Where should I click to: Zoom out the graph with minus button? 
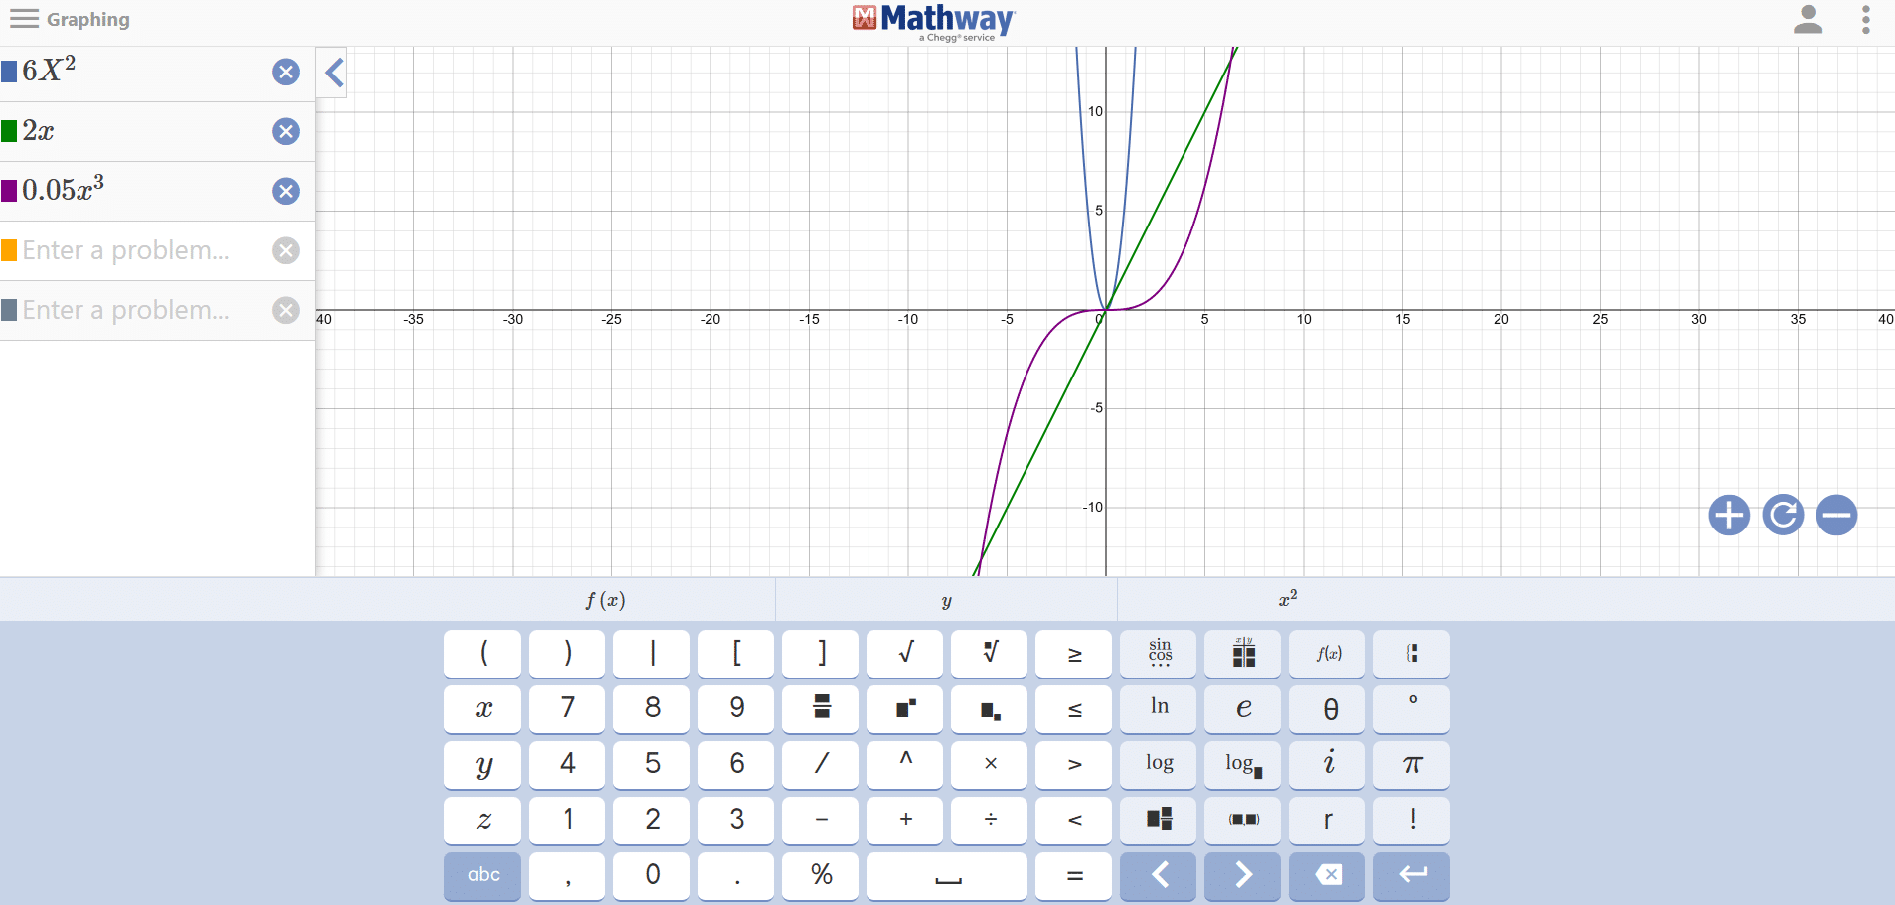pyautogui.click(x=1836, y=515)
